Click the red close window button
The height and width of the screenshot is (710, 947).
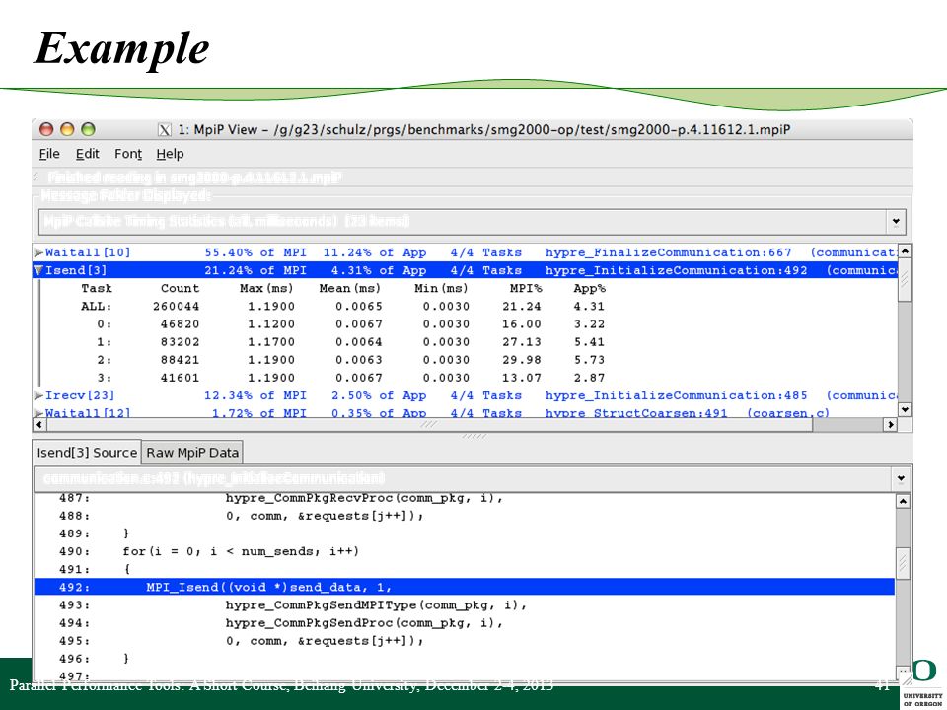(x=46, y=129)
